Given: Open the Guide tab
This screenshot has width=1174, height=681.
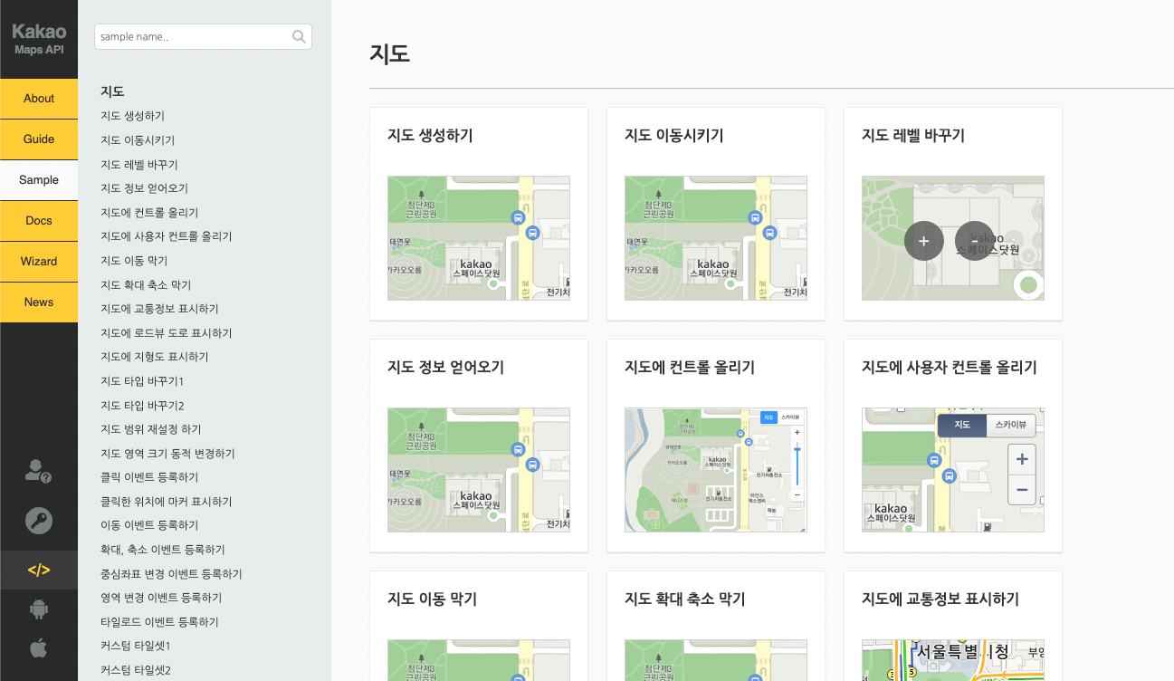Looking at the screenshot, I should coord(39,139).
